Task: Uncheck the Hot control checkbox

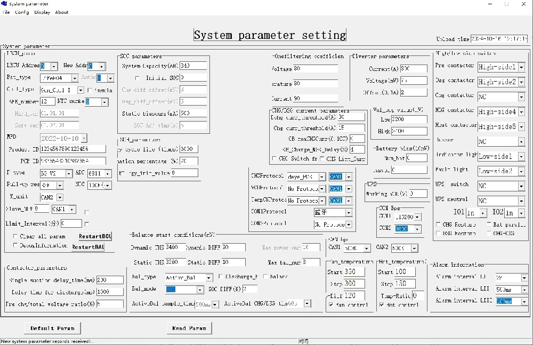Action: pos(382,305)
